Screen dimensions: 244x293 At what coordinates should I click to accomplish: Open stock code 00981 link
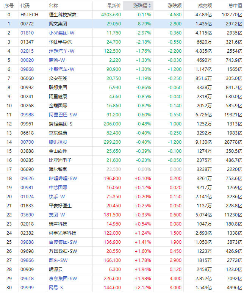click(x=27, y=188)
